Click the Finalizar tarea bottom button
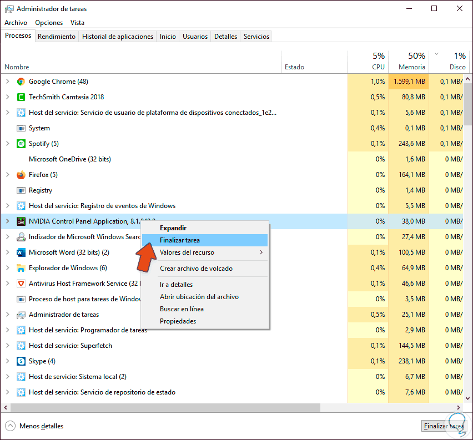This screenshot has width=473, height=440. [x=444, y=426]
